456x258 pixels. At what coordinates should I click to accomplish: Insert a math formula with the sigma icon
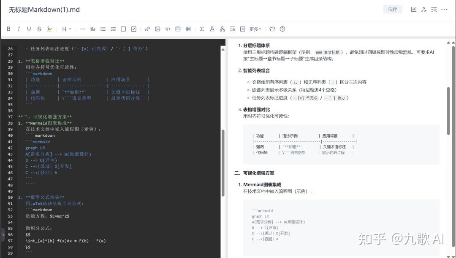[201, 29]
